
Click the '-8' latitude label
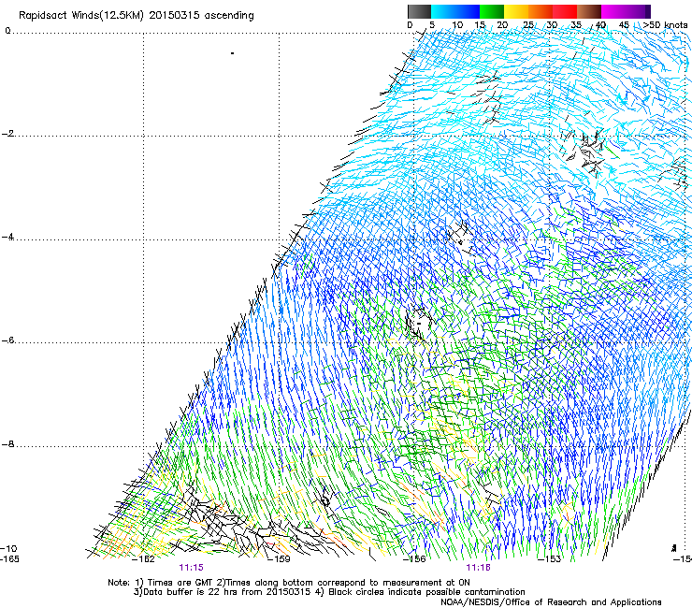coord(8,444)
